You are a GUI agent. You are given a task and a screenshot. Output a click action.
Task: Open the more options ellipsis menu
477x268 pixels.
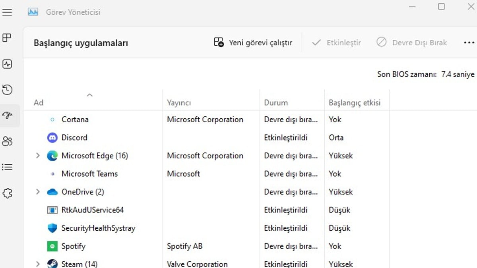tap(469, 42)
